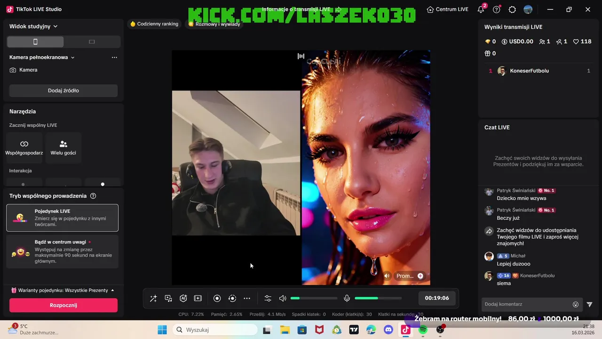Open the Rozmowy i wywiady tab

214,24
